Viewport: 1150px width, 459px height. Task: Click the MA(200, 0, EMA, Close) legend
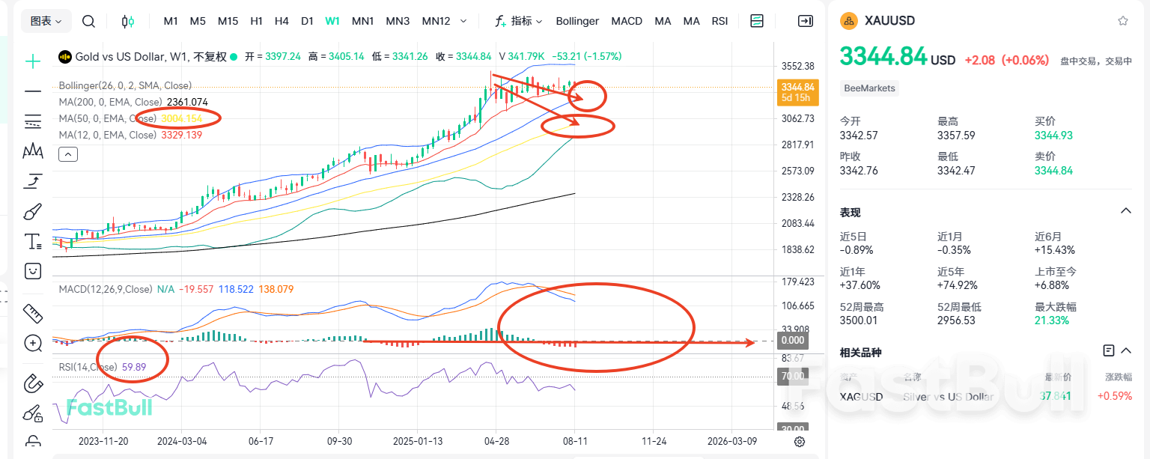(x=110, y=102)
